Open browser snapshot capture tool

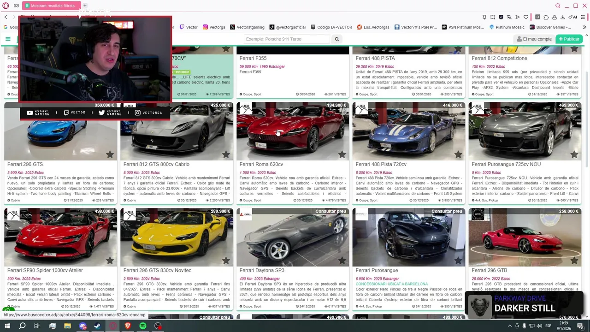coord(493,17)
